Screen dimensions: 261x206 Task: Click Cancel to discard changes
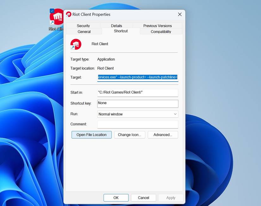click(x=144, y=198)
